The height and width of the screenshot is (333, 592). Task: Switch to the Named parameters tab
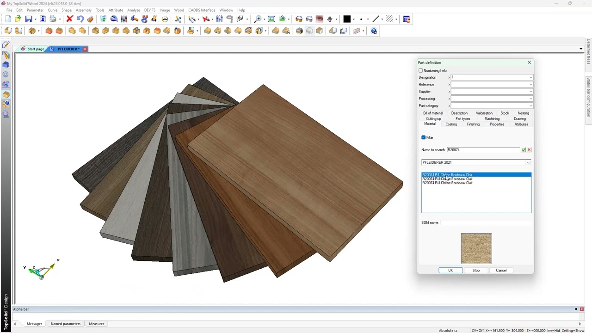coord(66,324)
